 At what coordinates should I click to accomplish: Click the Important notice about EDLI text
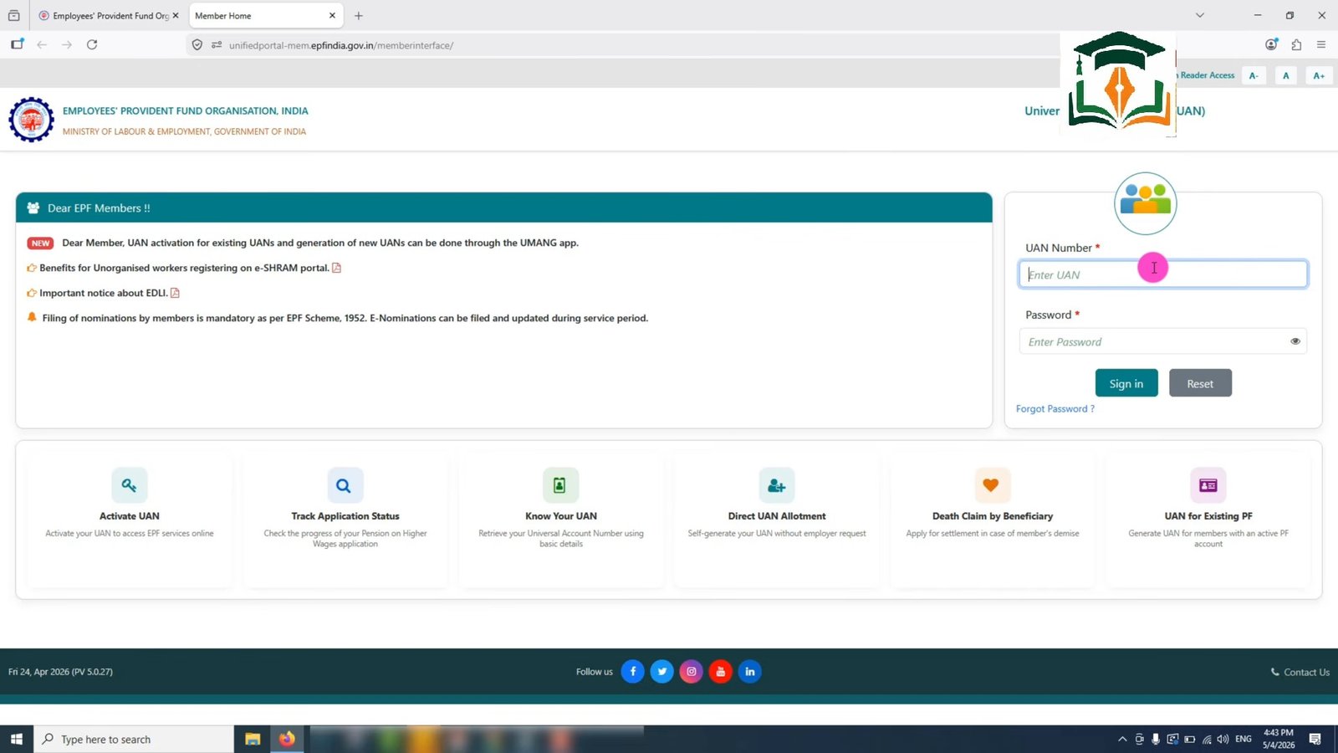coord(104,293)
